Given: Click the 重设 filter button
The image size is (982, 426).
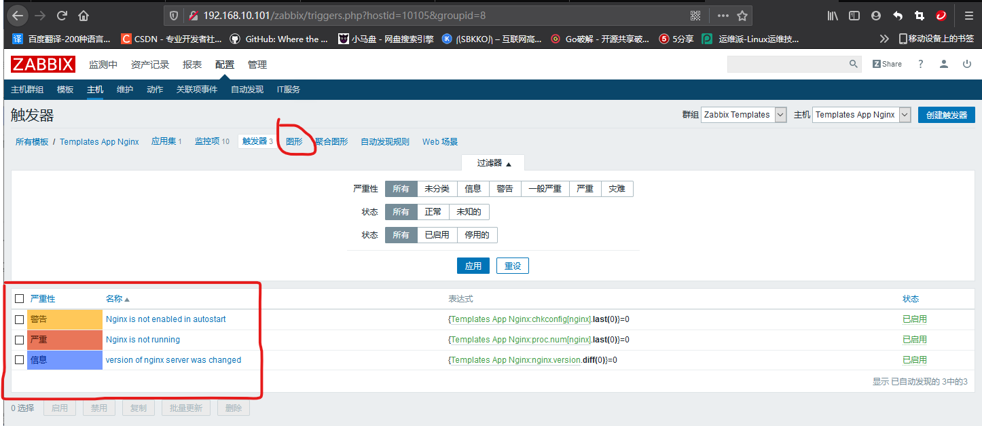Looking at the screenshot, I should (513, 266).
